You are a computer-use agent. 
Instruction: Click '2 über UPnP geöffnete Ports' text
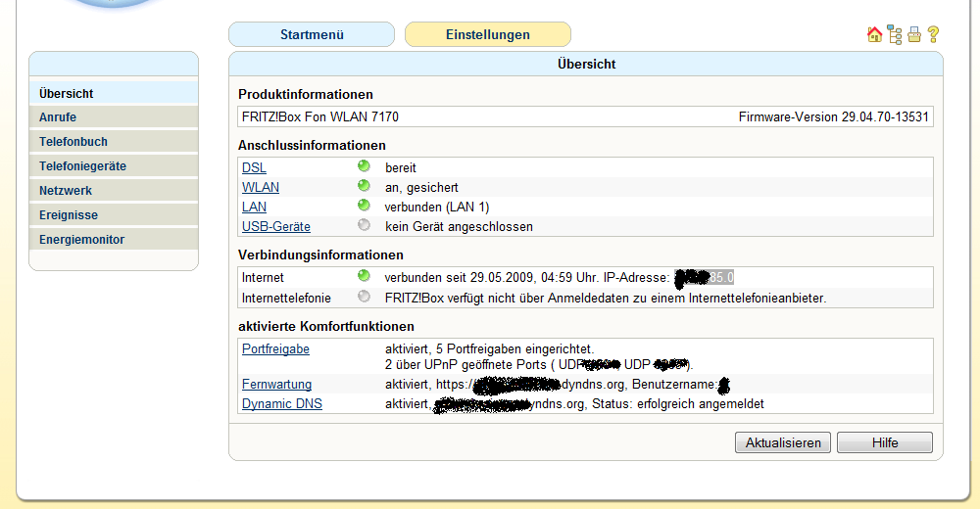point(465,365)
